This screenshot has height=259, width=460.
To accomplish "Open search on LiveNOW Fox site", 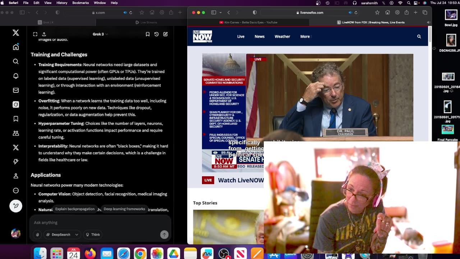I will tap(419, 36).
